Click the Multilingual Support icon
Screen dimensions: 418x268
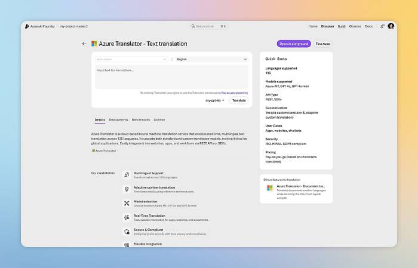(x=127, y=175)
